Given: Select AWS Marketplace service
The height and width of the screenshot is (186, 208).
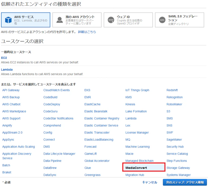Looking at the screenshot, I should 14,111.
